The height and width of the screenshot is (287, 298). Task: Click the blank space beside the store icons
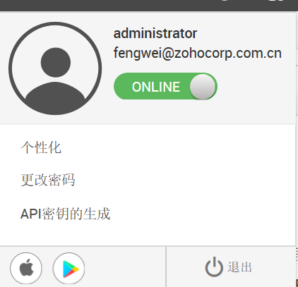[x=125, y=267]
